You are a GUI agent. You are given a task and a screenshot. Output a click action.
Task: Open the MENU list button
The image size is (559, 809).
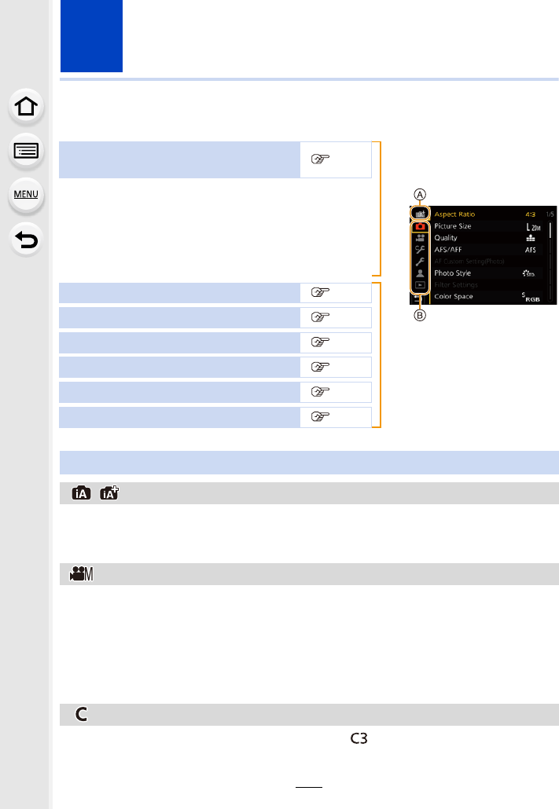pyautogui.click(x=26, y=195)
